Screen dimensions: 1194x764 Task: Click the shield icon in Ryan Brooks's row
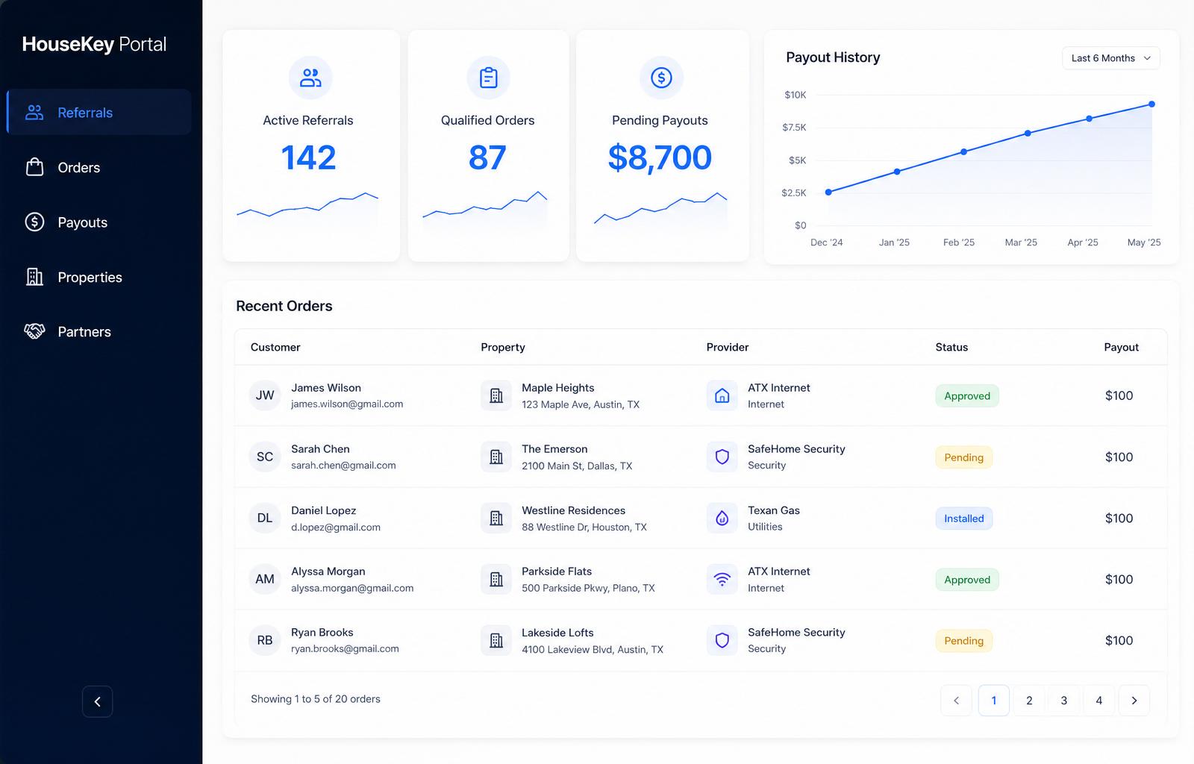click(x=722, y=640)
